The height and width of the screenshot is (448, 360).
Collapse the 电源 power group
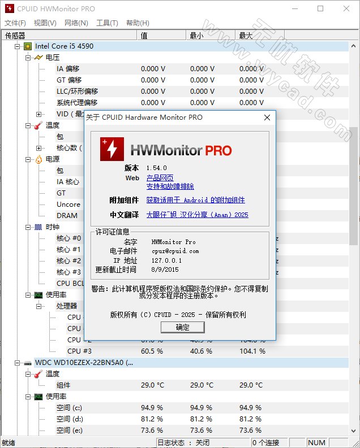click(28, 159)
